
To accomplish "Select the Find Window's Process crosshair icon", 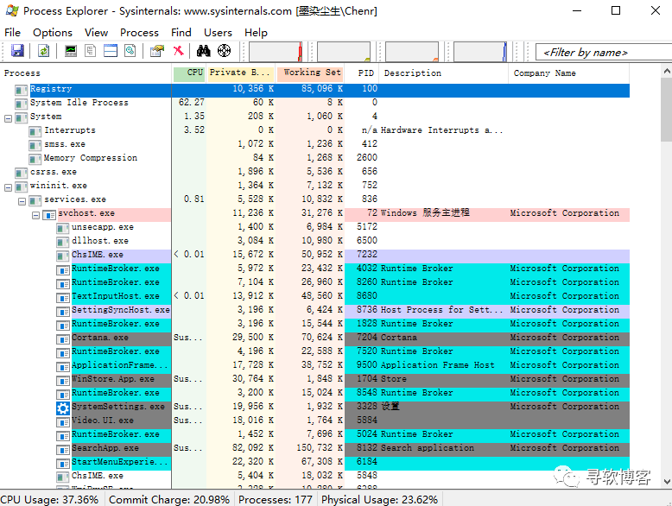I will pyautogui.click(x=224, y=51).
